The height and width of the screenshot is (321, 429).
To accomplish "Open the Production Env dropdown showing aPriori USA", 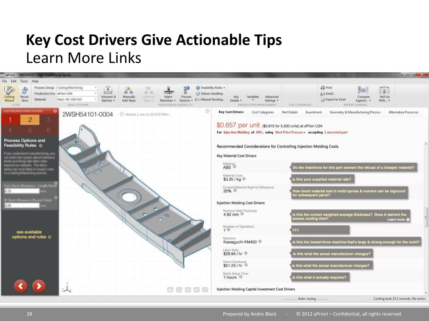I will tap(77, 93).
